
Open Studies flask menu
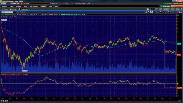(x=171, y=12)
